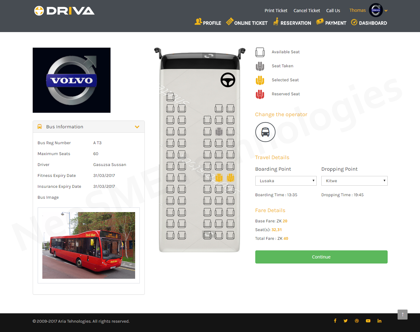420x332 pixels.
Task: Click the gray taken seat on the seat map
Action: click(219, 131)
